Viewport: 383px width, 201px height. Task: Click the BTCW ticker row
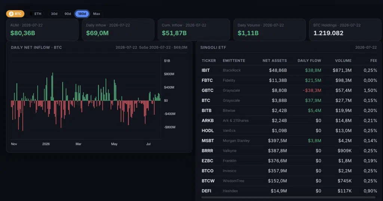289,181
